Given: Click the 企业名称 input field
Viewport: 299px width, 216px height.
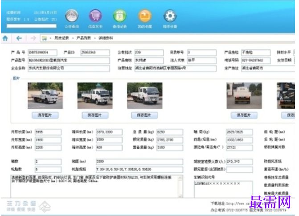Looking at the screenshot, I should tap(69, 69).
